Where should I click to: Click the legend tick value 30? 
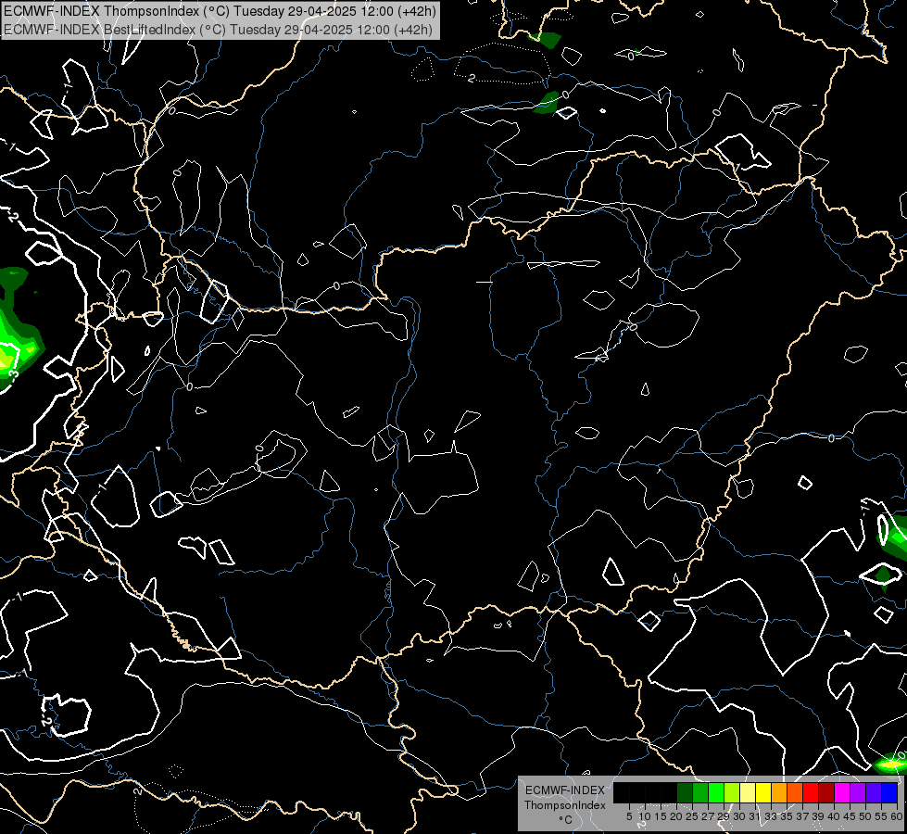pyautogui.click(x=739, y=816)
